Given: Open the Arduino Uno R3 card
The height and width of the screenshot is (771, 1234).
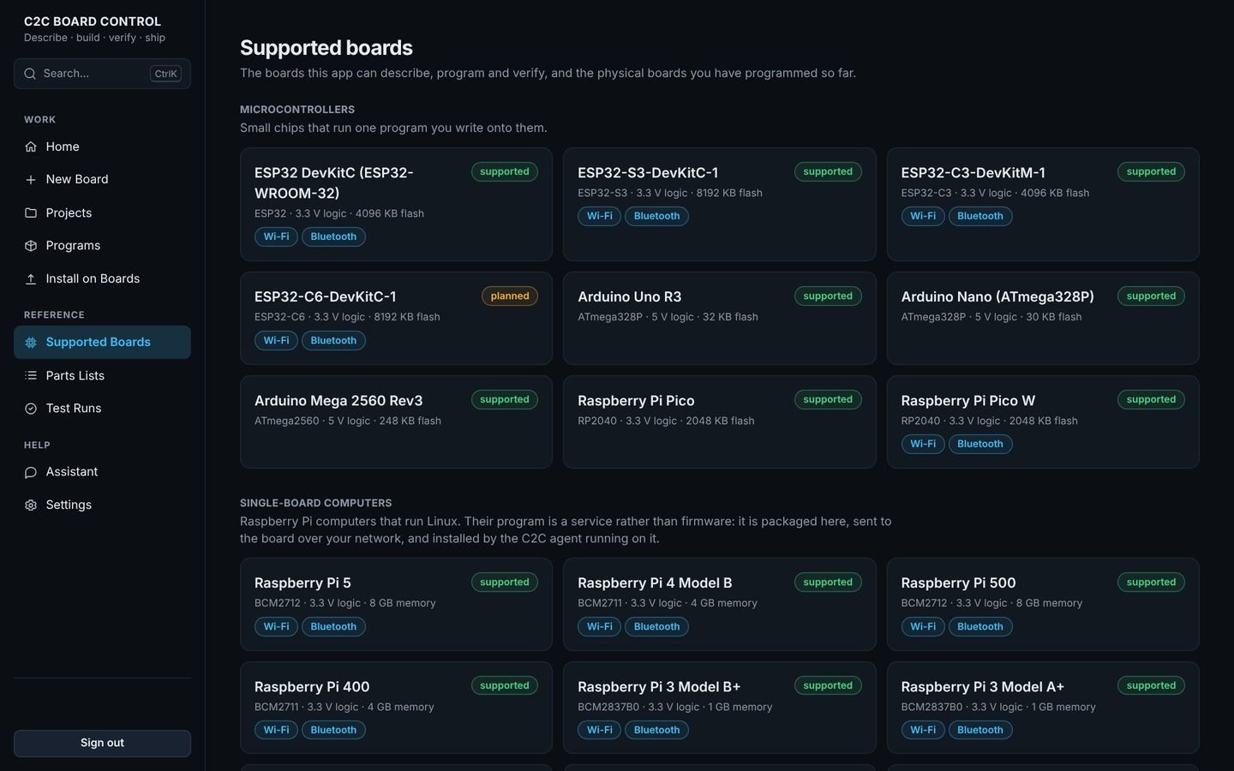Looking at the screenshot, I should tap(719, 318).
